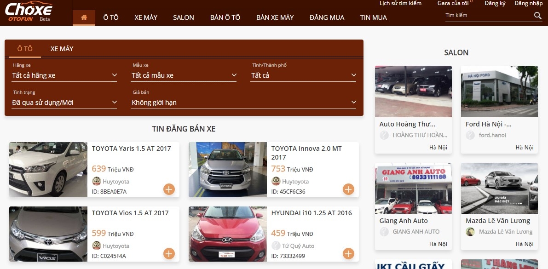Click the TIN ĐĂNG BÁN XE heading

tap(184, 129)
